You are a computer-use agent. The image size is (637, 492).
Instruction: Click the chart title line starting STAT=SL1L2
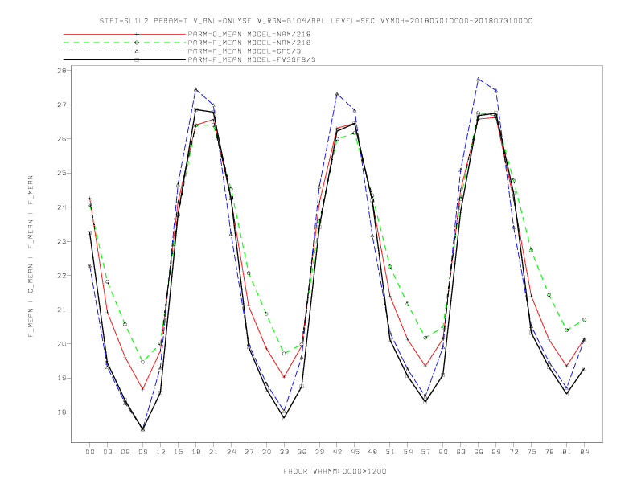click(x=316, y=21)
